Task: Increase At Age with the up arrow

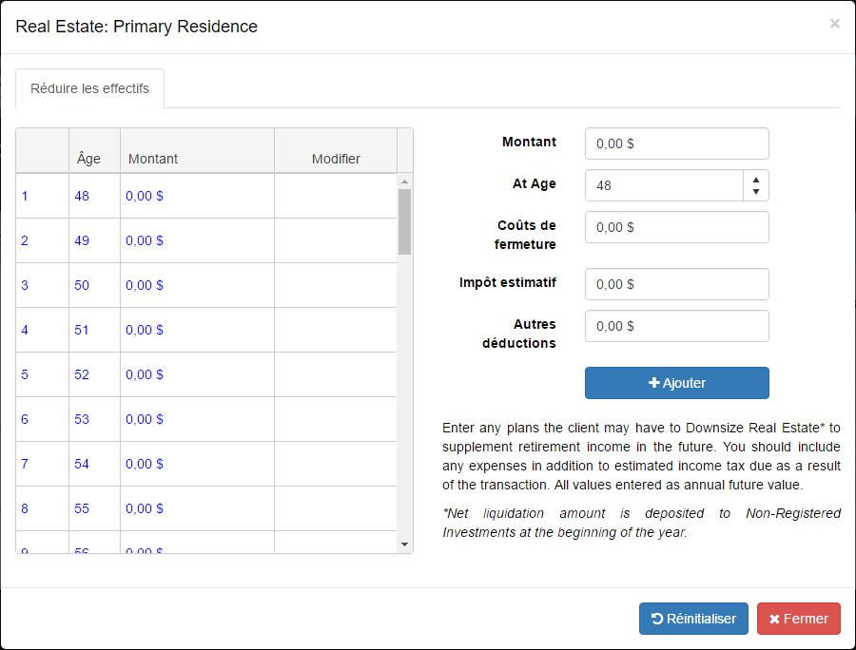Action: pos(755,179)
